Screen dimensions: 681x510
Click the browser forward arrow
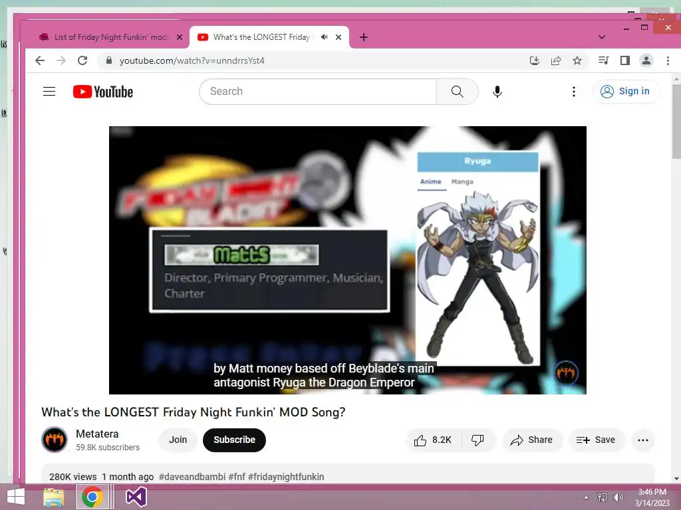point(61,60)
